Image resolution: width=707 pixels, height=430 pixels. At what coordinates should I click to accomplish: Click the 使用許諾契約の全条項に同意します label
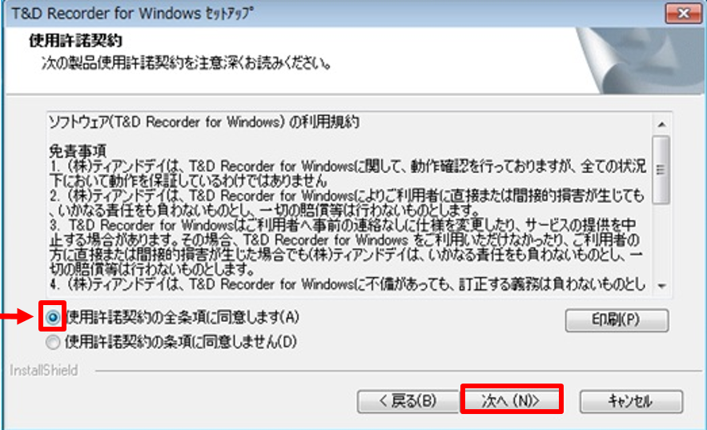[x=183, y=317]
